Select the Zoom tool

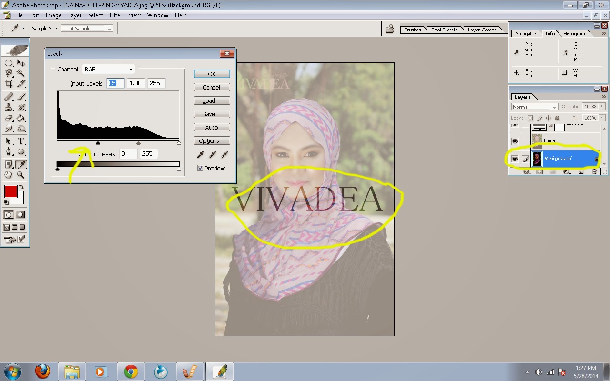coord(21,175)
